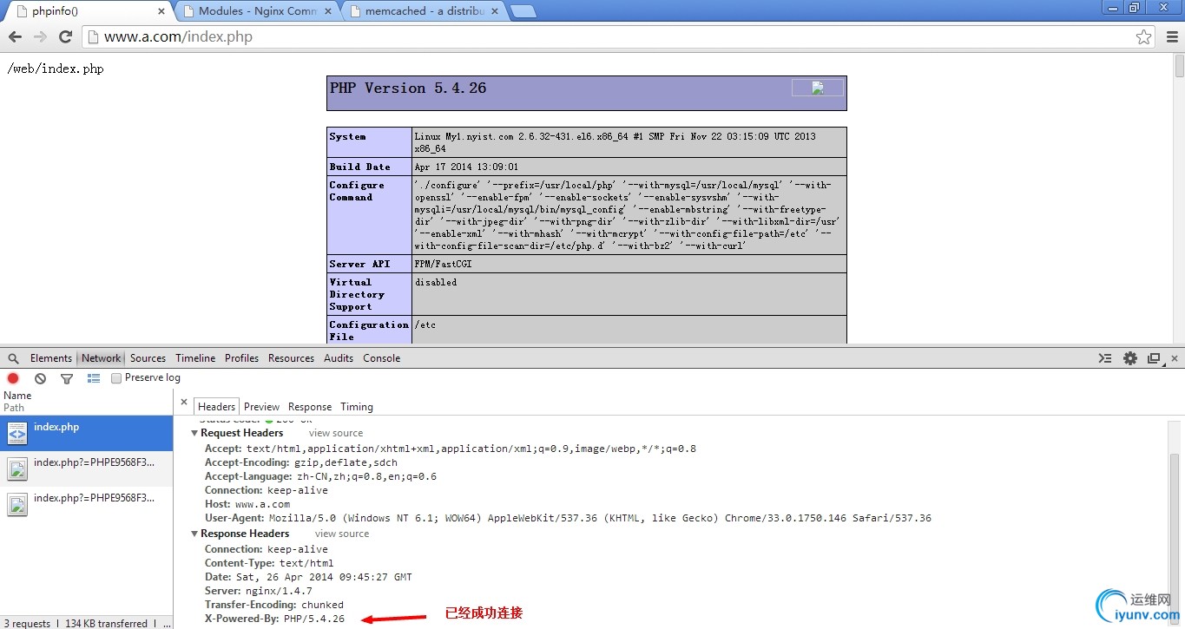
Task: Click the 134 KB transferred status text
Action: [x=106, y=623]
